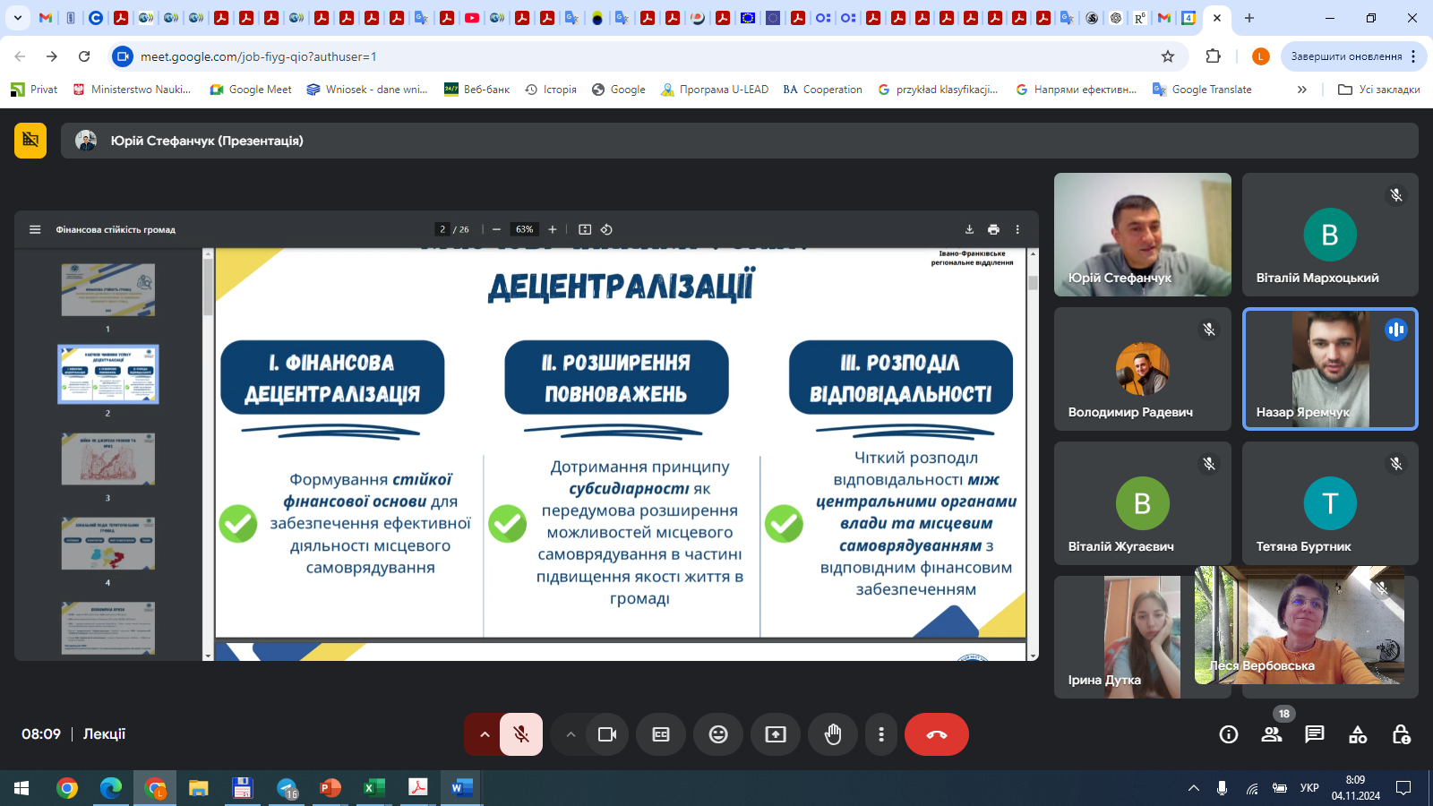The height and width of the screenshot is (806, 1433).
Task: Open the chat panel icon
Action: click(1315, 734)
